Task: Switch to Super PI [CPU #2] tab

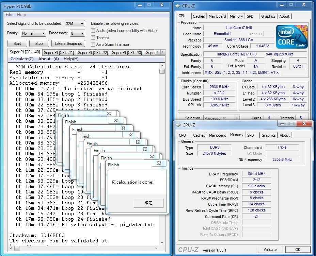Action: pyautogui.click(x=93, y=53)
